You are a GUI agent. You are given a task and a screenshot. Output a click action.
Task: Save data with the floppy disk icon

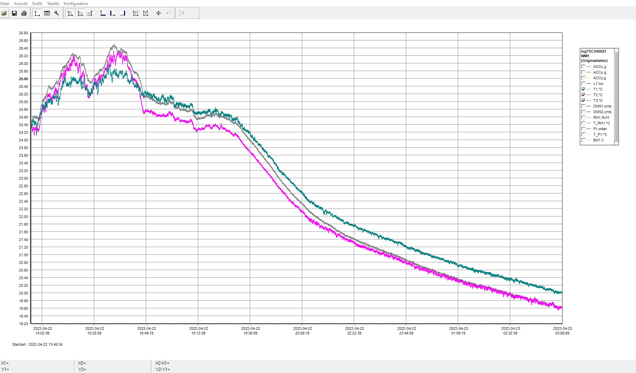coord(14,13)
